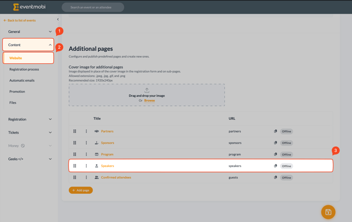The height and width of the screenshot is (222, 352).
Task: Collapse the left sidebar with arrow
Action: click(58, 19)
